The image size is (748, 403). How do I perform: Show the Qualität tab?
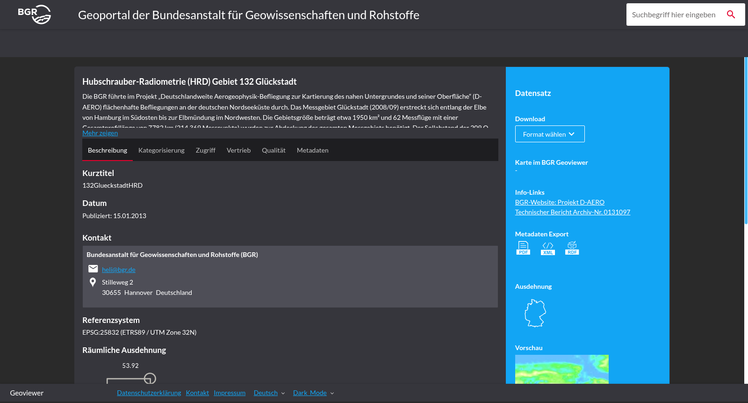273,150
